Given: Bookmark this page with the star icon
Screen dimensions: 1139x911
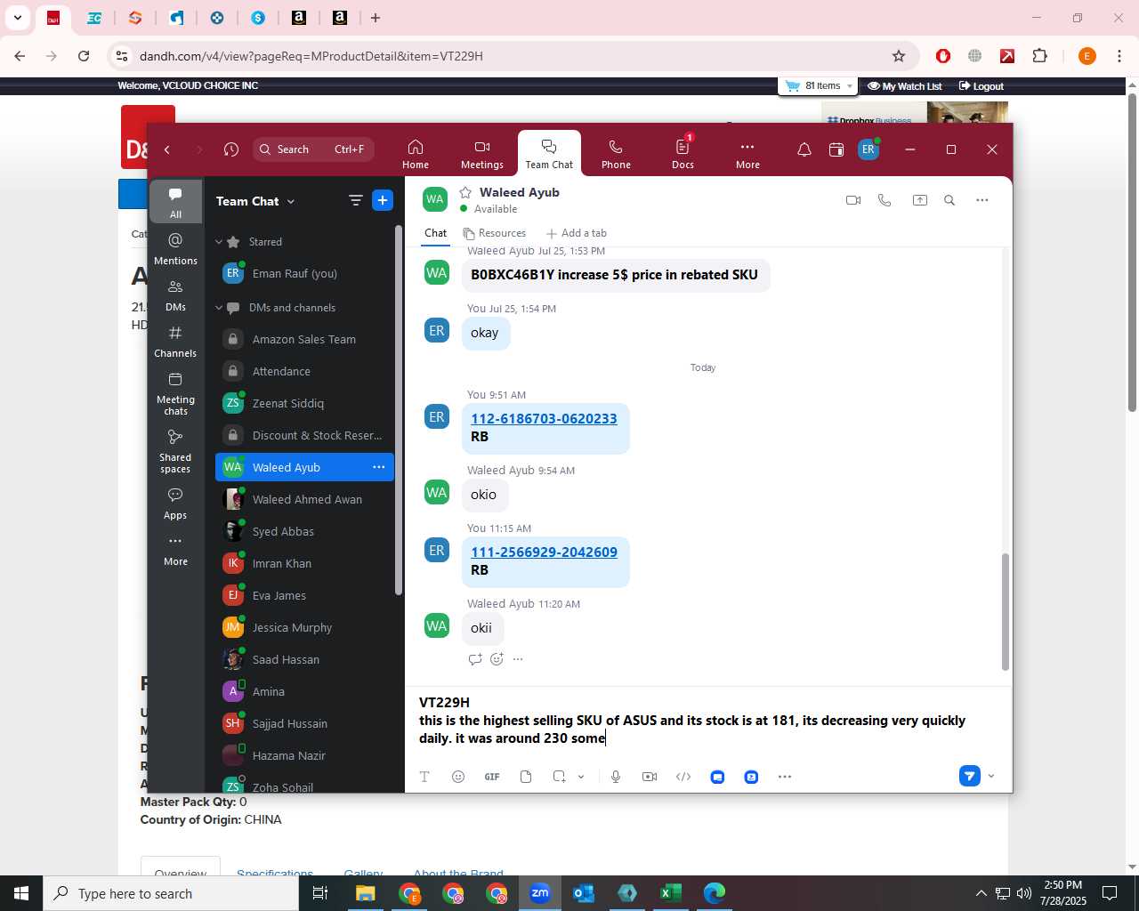Looking at the screenshot, I should pyautogui.click(x=899, y=56).
